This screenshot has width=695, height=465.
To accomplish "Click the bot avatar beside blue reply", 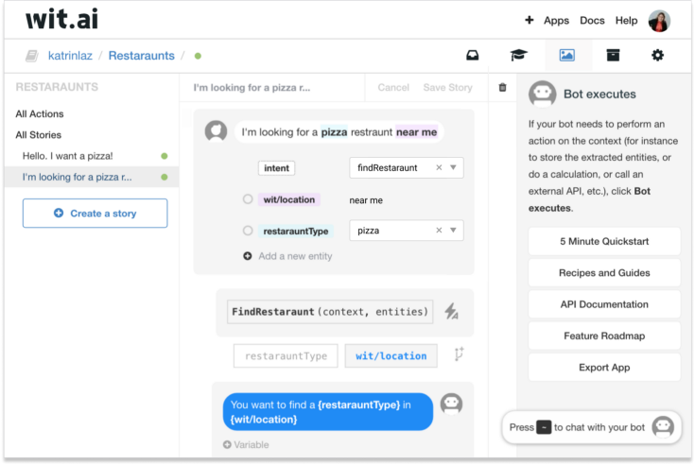I will tap(451, 404).
